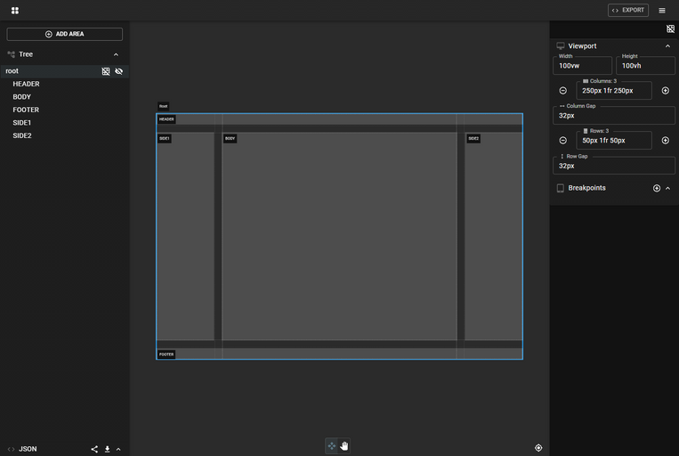Click the Rows template field

click(x=614, y=141)
